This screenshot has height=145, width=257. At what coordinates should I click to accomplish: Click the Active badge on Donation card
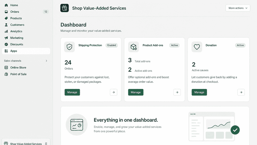tap(240, 45)
